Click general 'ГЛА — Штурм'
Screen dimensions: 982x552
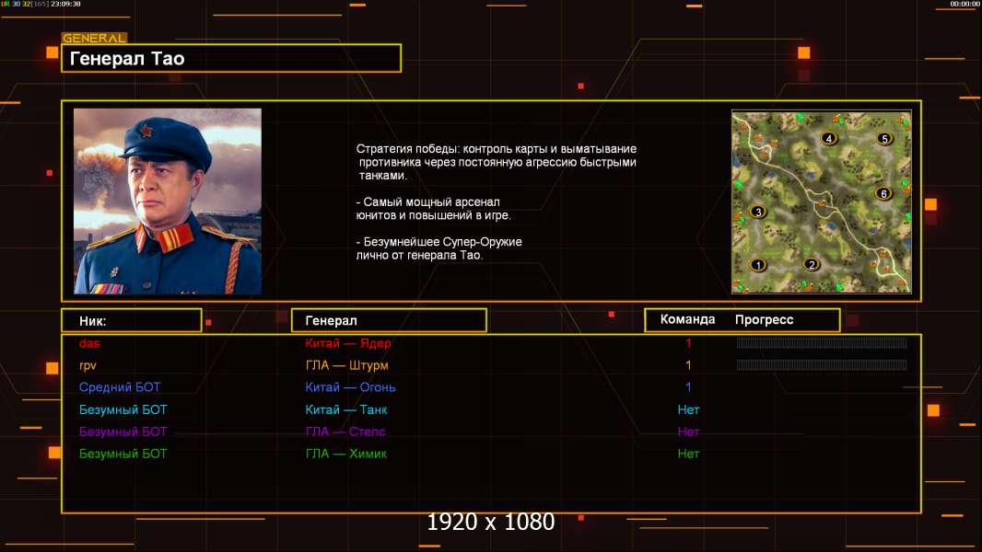(347, 365)
